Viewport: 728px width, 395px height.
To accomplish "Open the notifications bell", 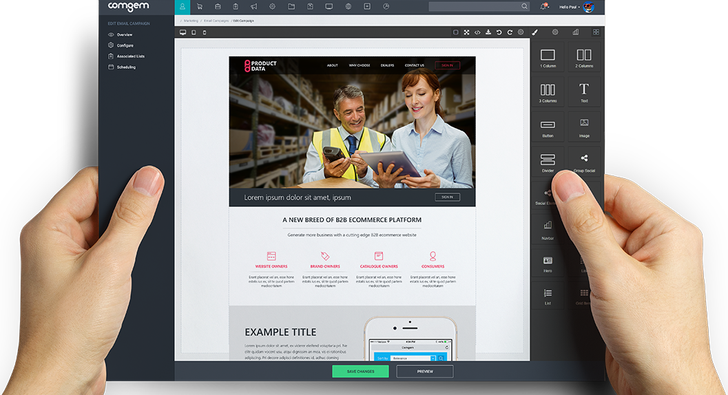I will (x=543, y=6).
